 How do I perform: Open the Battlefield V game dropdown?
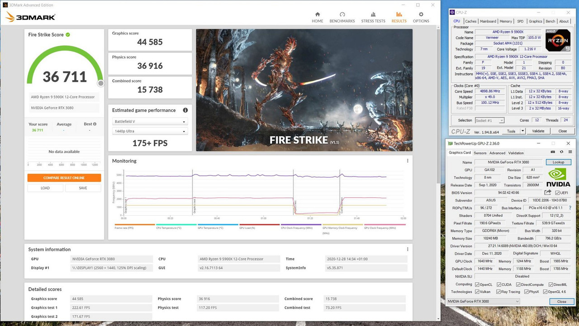click(x=149, y=122)
